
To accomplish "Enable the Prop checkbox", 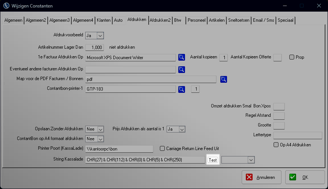I will click(292, 57).
